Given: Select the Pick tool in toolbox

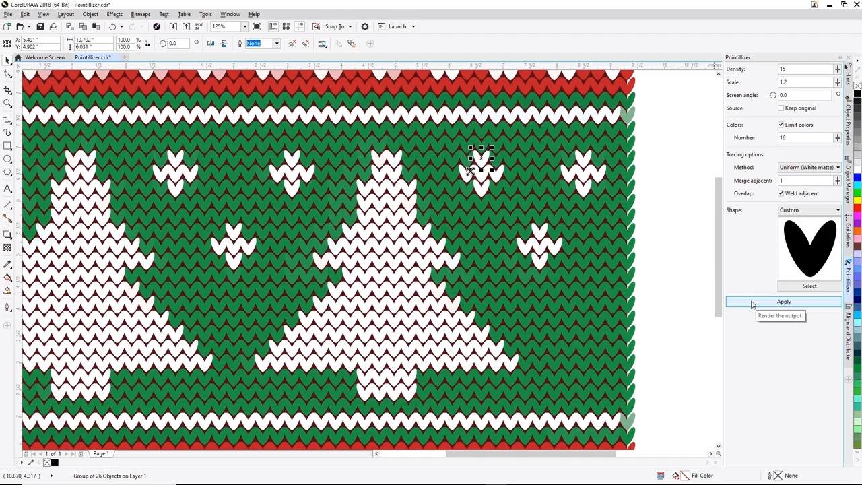Looking at the screenshot, I should (x=7, y=61).
